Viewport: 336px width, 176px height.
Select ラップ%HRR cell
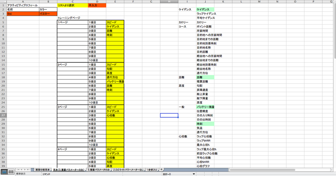pos(205,141)
